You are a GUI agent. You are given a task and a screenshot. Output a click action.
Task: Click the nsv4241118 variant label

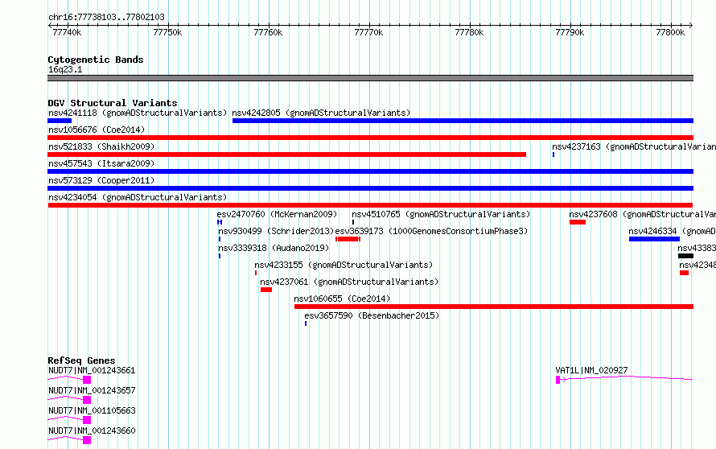(138, 113)
